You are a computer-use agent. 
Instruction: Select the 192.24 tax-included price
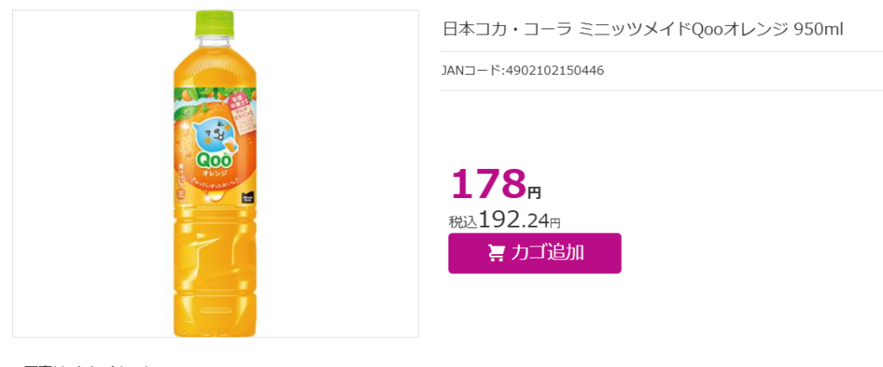click(514, 221)
